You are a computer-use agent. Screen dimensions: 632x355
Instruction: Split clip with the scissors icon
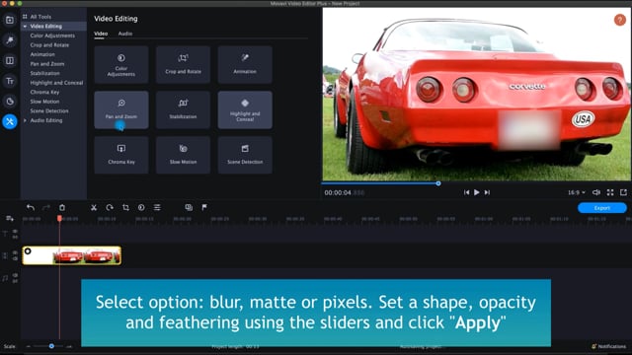tap(94, 207)
